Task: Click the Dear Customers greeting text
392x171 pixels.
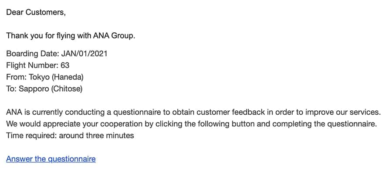Action: coord(36,12)
